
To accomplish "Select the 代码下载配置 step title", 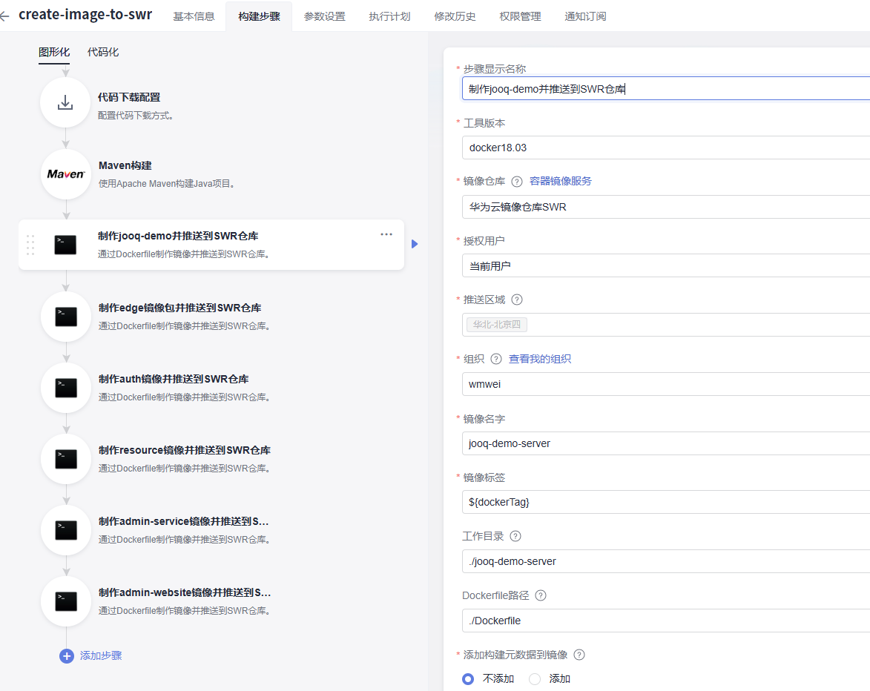I will tap(129, 97).
